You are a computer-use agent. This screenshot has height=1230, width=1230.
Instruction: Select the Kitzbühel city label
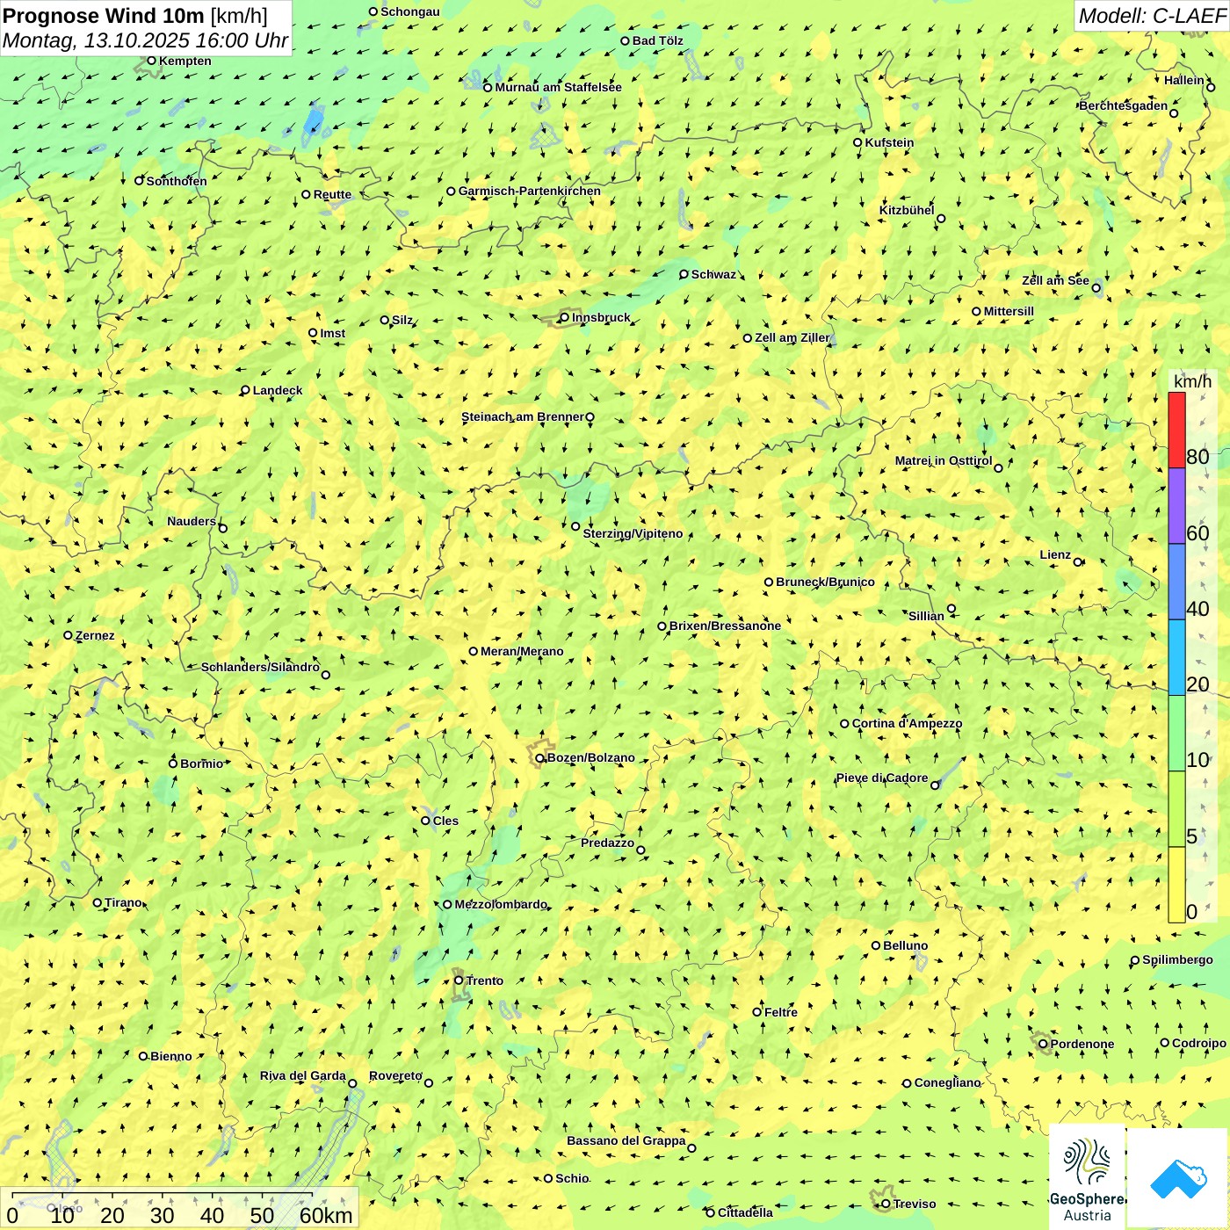[x=907, y=210]
